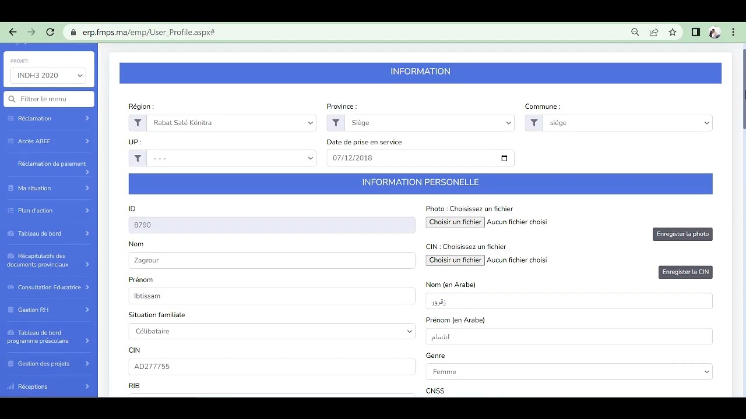Click the Nom field containing Zagrour
Screen dimensions: 746x419
tap(272, 260)
